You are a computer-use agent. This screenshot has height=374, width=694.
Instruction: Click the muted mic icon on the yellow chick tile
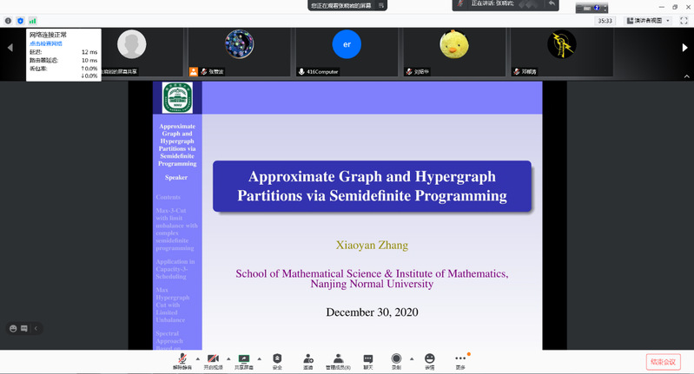[x=409, y=72]
